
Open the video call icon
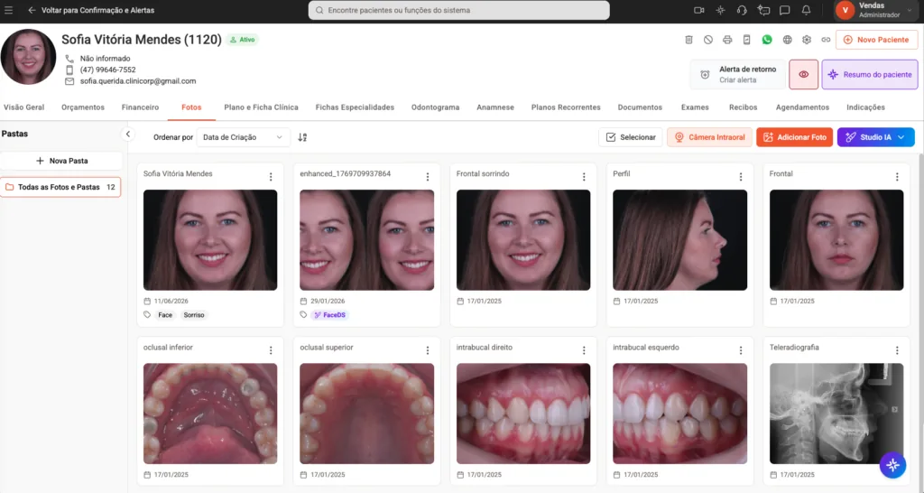point(699,10)
